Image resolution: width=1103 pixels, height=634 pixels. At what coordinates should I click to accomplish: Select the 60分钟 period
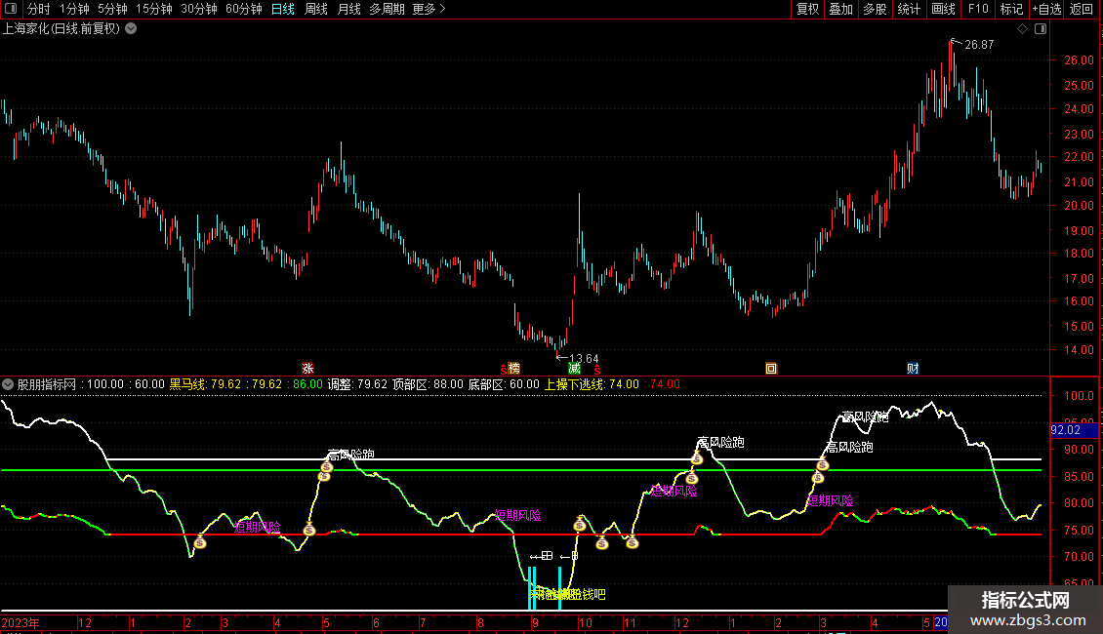click(x=243, y=9)
